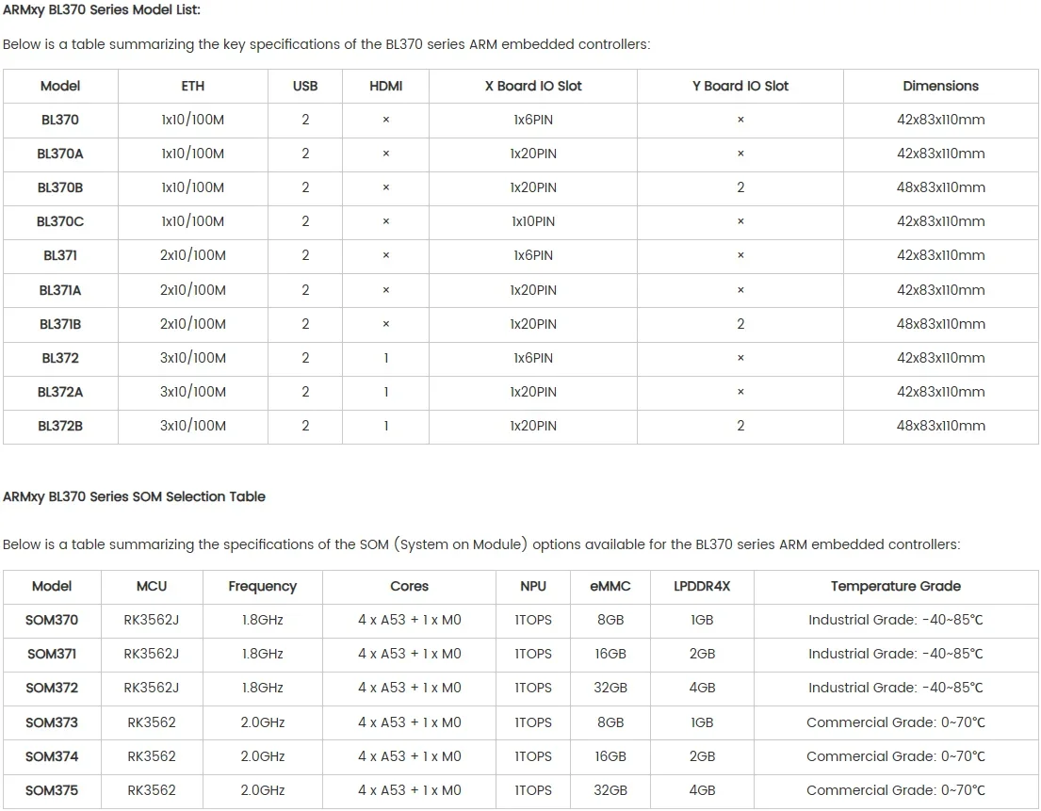Image resolution: width=1041 pixels, height=811 pixels.
Task: Click RK3562 in the SOM373 row
Action: [x=152, y=722]
